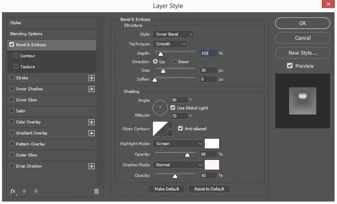Open the Highlight Mode color swatch
337x204 pixels.
click(x=212, y=144)
